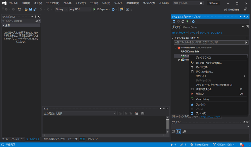Viewport: 251px width, 147px height.
Task: Click the New Project toolbar icon
Action: (19, 9)
